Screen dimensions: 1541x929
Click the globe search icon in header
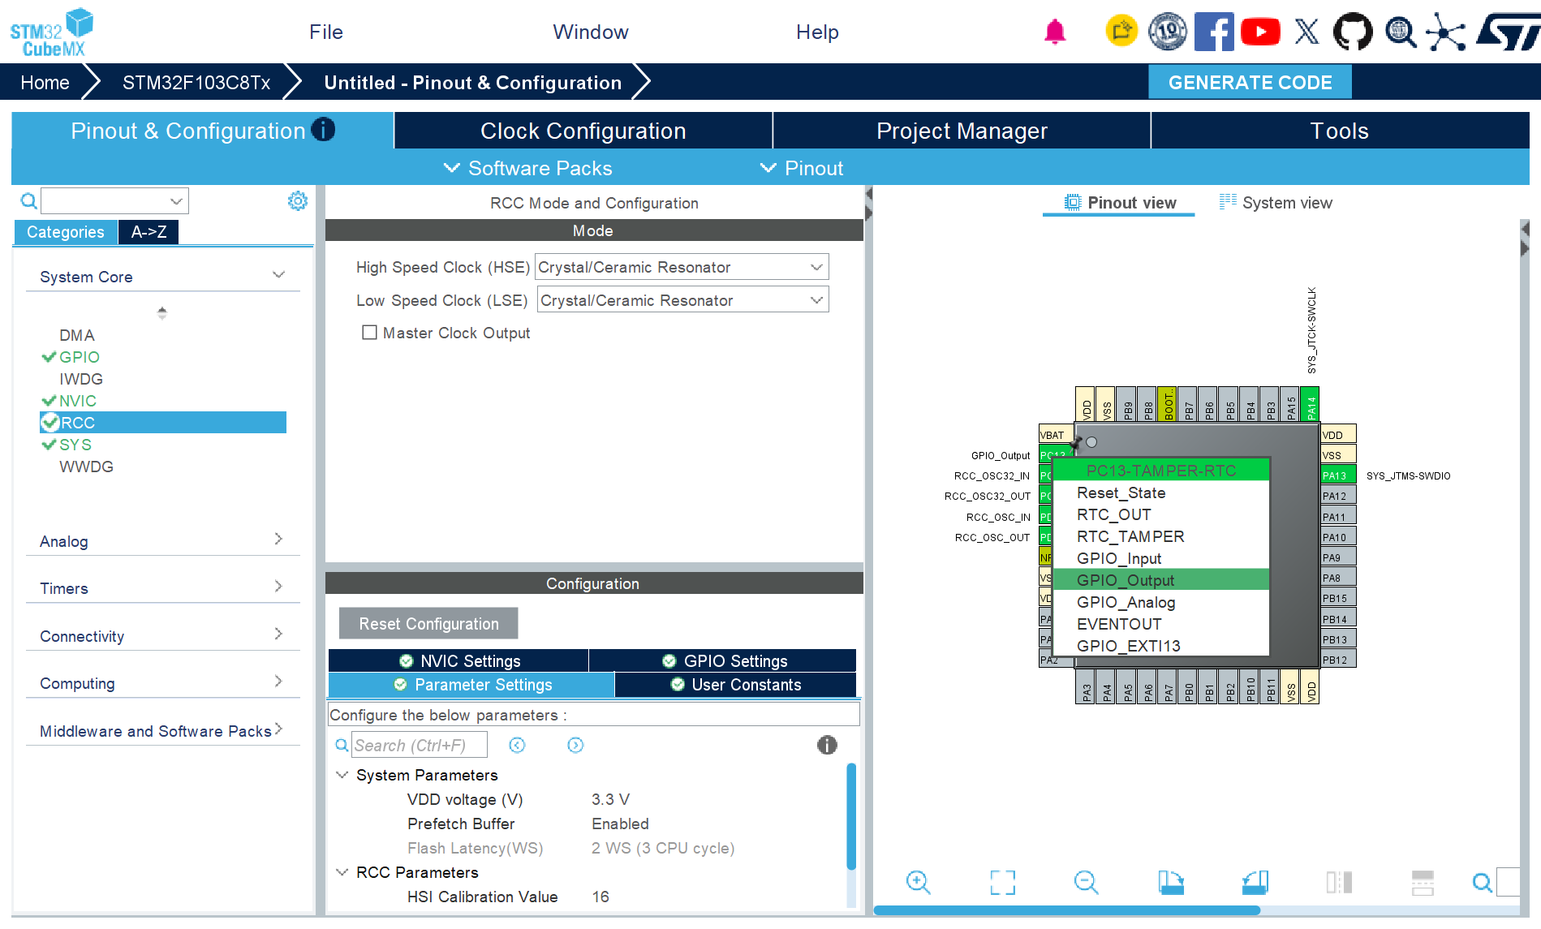pyautogui.click(x=1400, y=32)
